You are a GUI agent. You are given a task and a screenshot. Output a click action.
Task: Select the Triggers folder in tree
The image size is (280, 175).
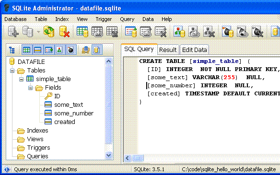[38, 148]
